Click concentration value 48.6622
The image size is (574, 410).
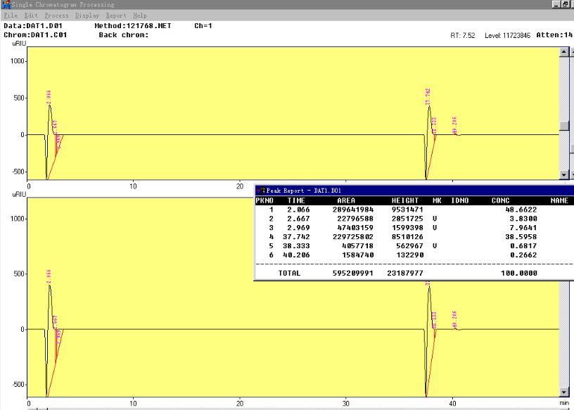pyautogui.click(x=521, y=210)
